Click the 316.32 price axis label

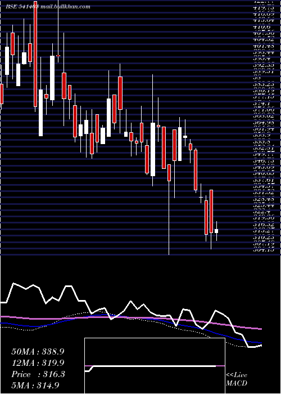tap(264, 225)
